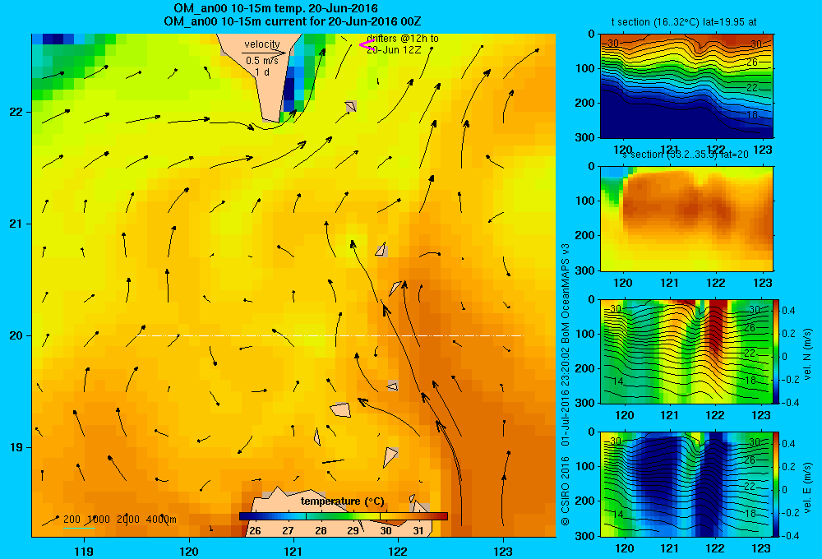822x559 pixels.
Task: Click the subtitle 'OM_an00 10-15m current for 20-Jun-2016 00Z'
Action: point(292,21)
